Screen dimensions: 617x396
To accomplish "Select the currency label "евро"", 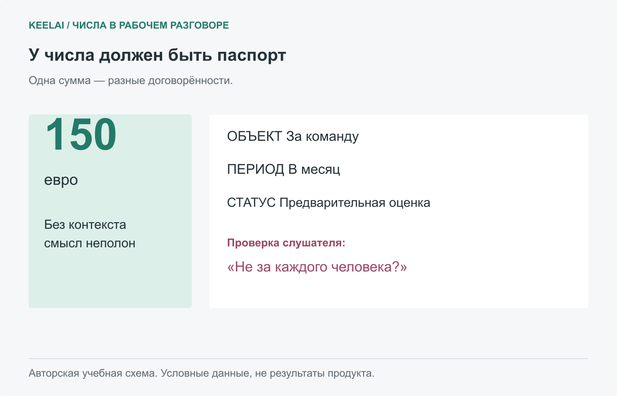I will tap(61, 180).
